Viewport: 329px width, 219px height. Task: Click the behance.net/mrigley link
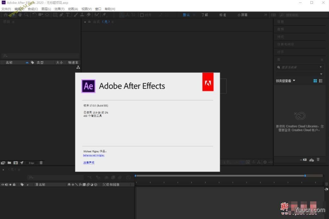[94, 155]
